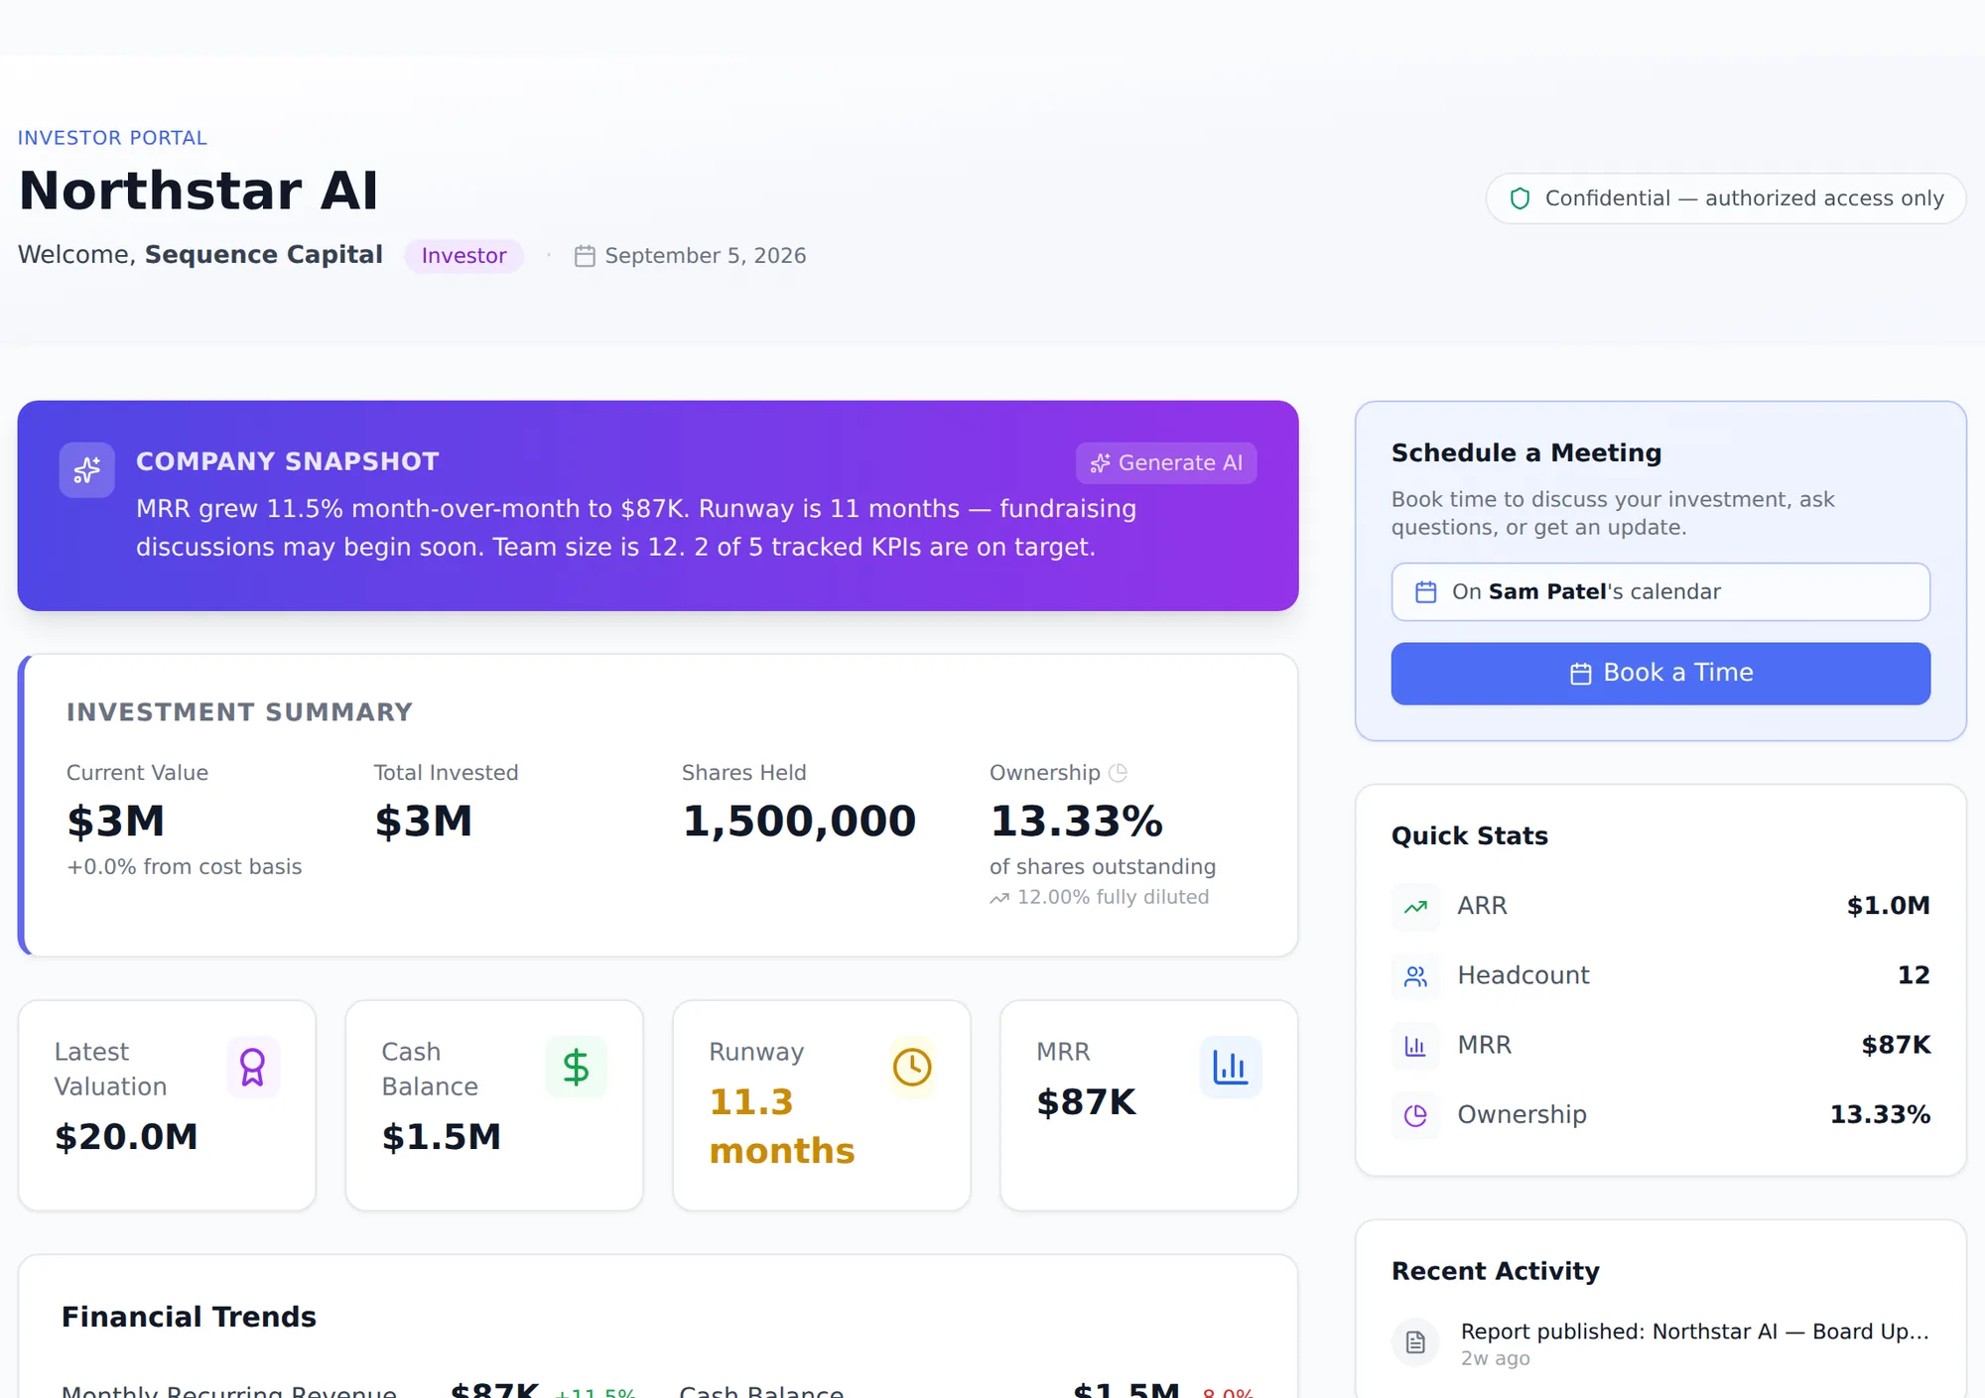
Task: Click the Northstar AI heading
Action: click(x=198, y=191)
